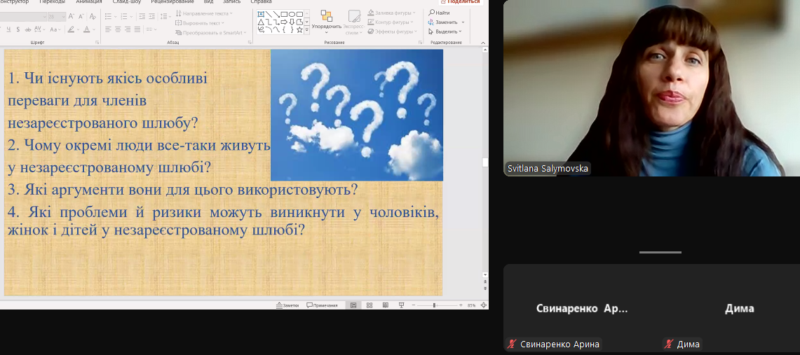Image resolution: width=800 pixels, height=355 pixels.
Task: Apply strikethrough to text
Action: pos(28,29)
